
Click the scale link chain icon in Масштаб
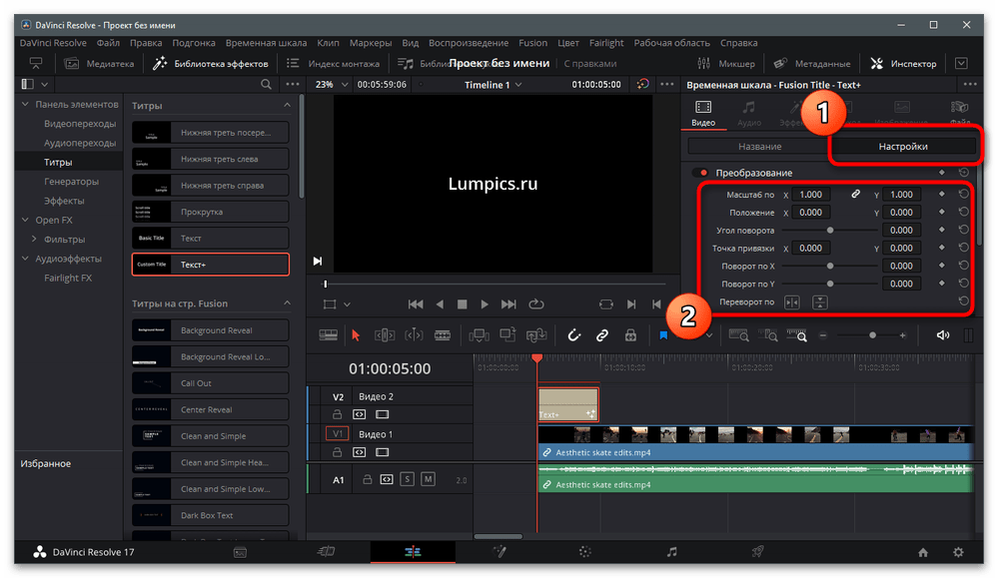pos(855,195)
